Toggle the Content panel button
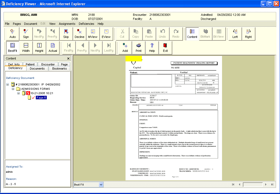Image resolution: width=280 pixels, height=194 pixels. pyautogui.click(x=192, y=34)
